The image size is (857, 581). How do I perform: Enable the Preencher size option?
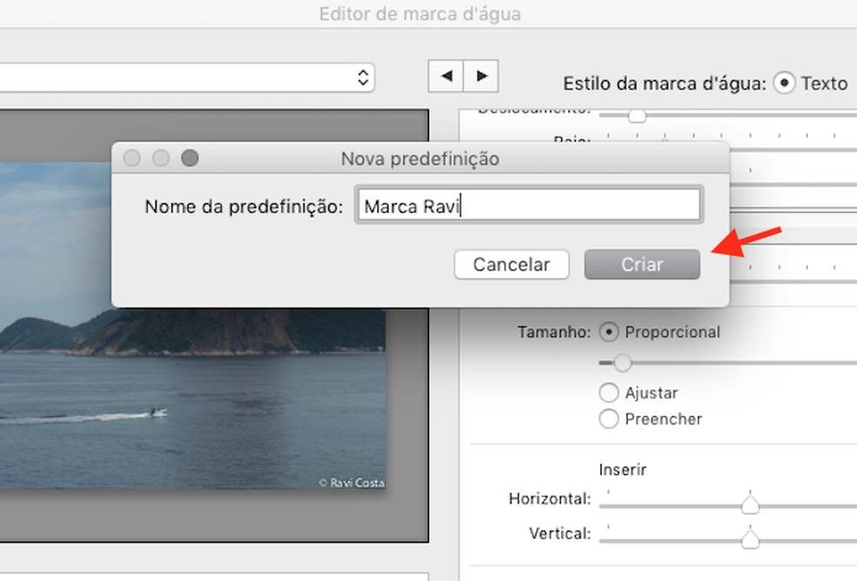(610, 418)
